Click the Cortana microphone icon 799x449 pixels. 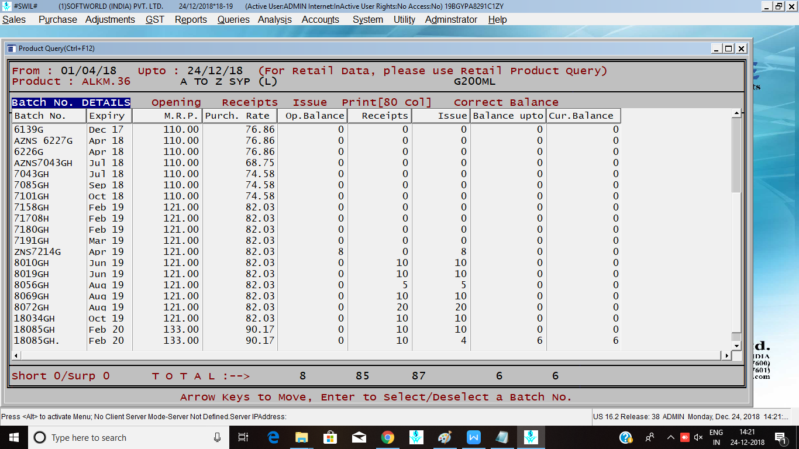point(217,437)
